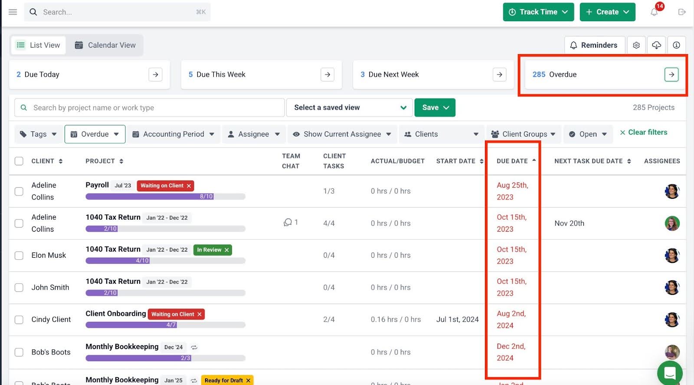Open the Accounting Period filter dropdown
Image resolution: width=694 pixels, height=385 pixels.
173,134
